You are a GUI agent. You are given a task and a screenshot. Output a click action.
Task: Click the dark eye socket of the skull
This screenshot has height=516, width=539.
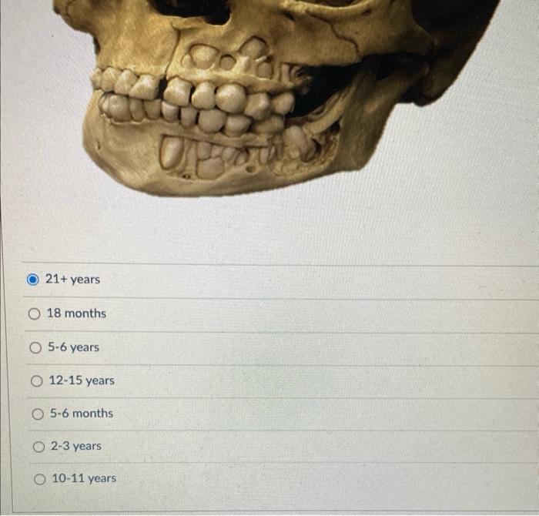tap(192, 10)
